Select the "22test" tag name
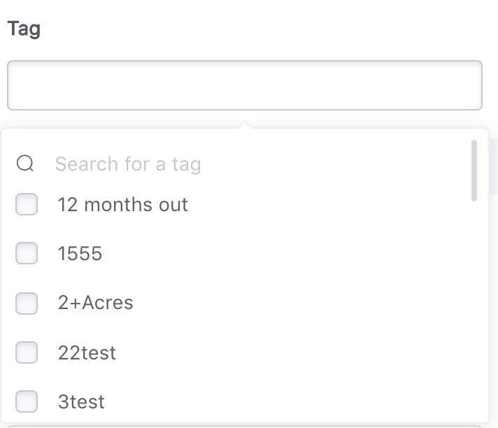Viewport: 498px width, 428px height. point(87,352)
